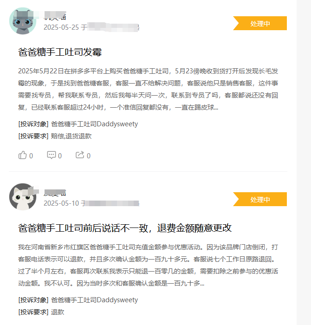The height and width of the screenshot is (325, 311).
Task: Click the 2025-05-10 date of second post
Action: click(61, 203)
